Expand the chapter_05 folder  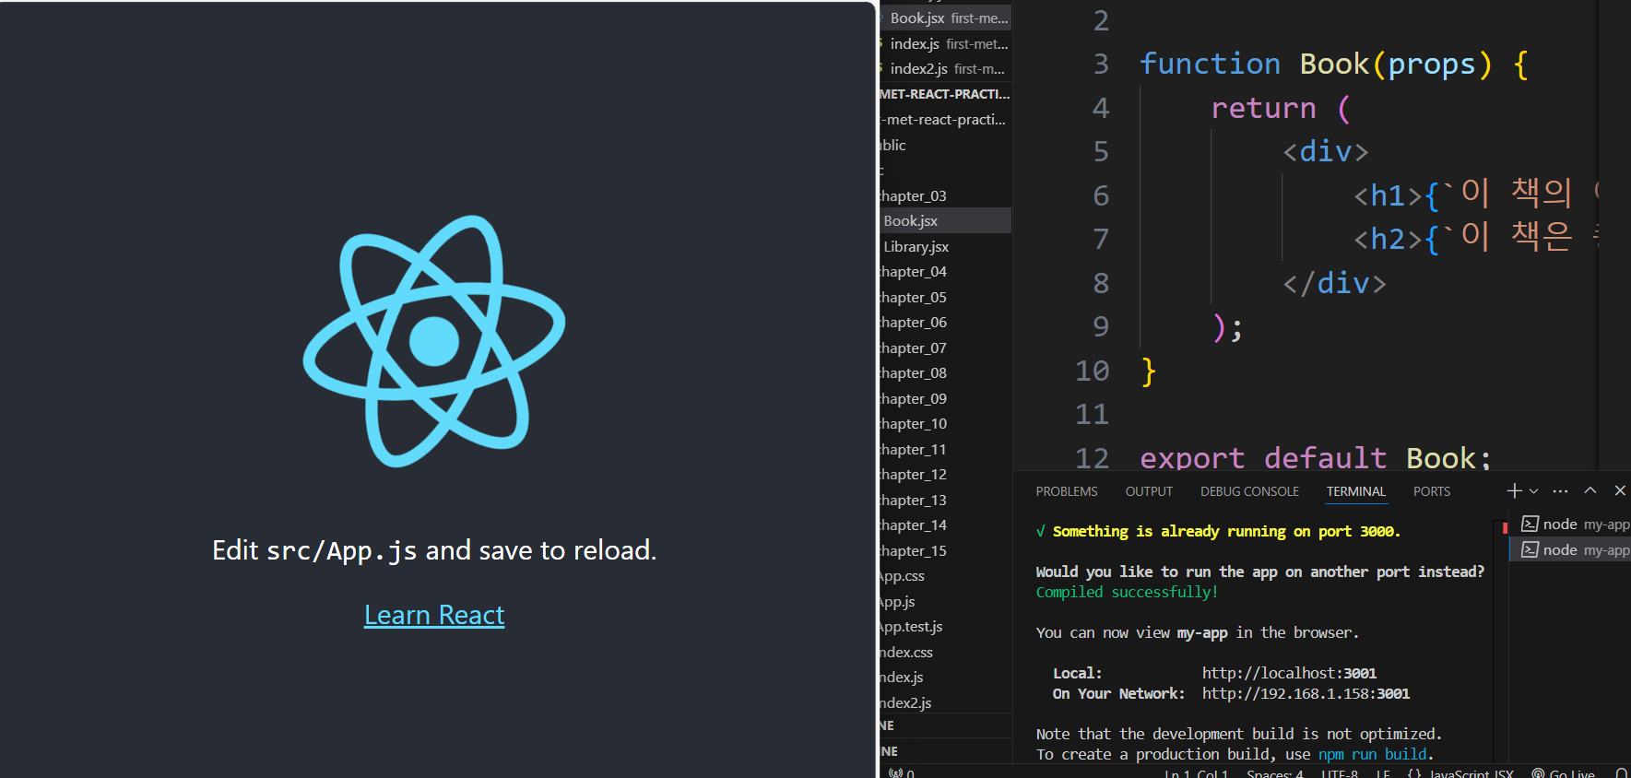tap(945, 297)
